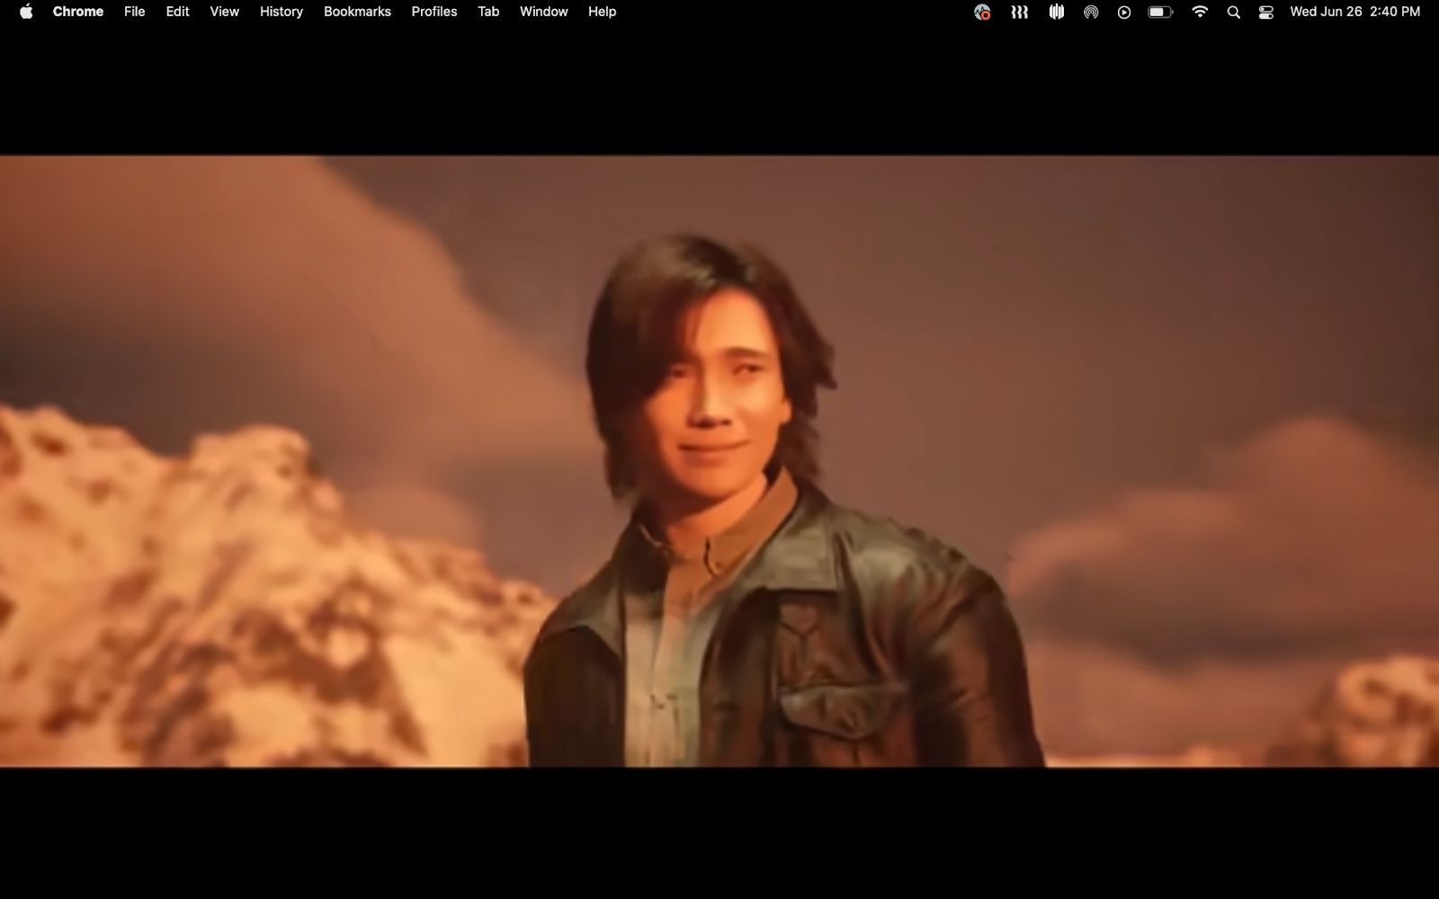Select the Tab menu
This screenshot has width=1439, height=899.
[488, 12]
